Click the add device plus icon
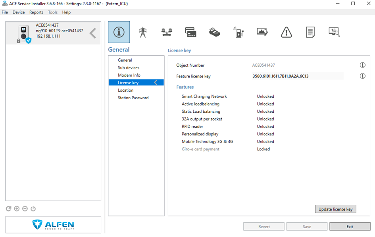Image resolution: width=375 pixels, height=237 pixels. 17,209
